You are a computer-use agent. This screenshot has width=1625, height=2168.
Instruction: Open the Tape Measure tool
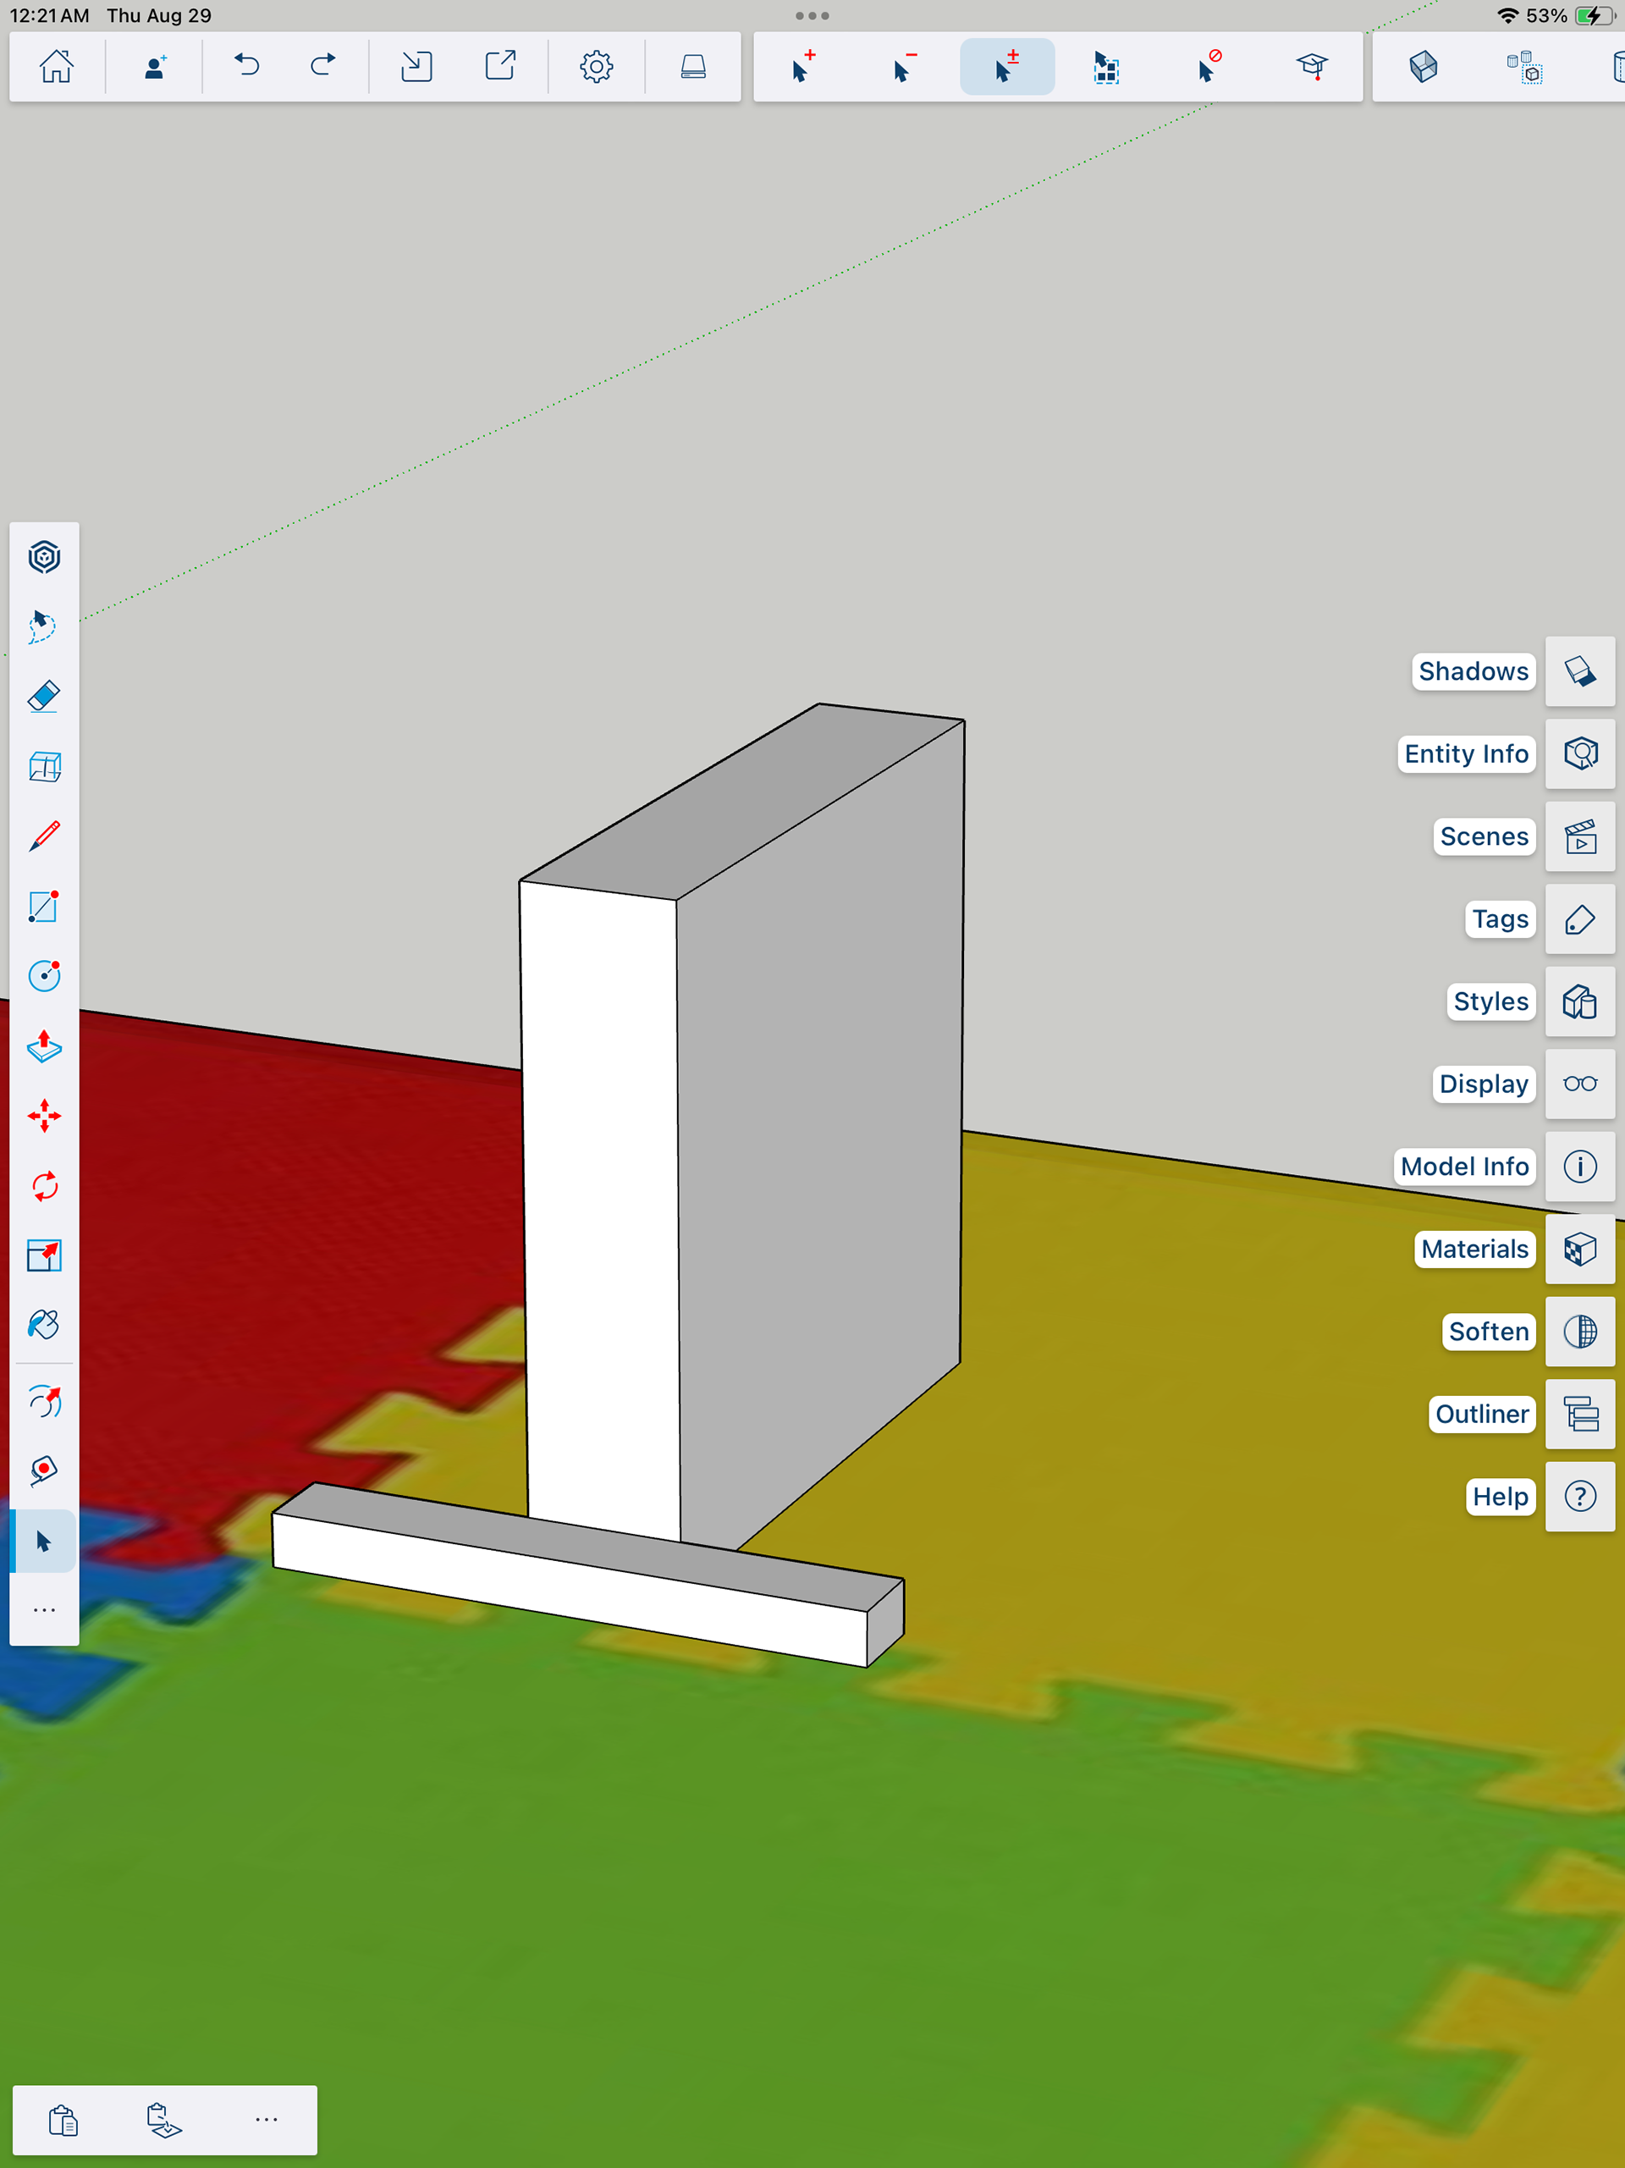point(44,1470)
